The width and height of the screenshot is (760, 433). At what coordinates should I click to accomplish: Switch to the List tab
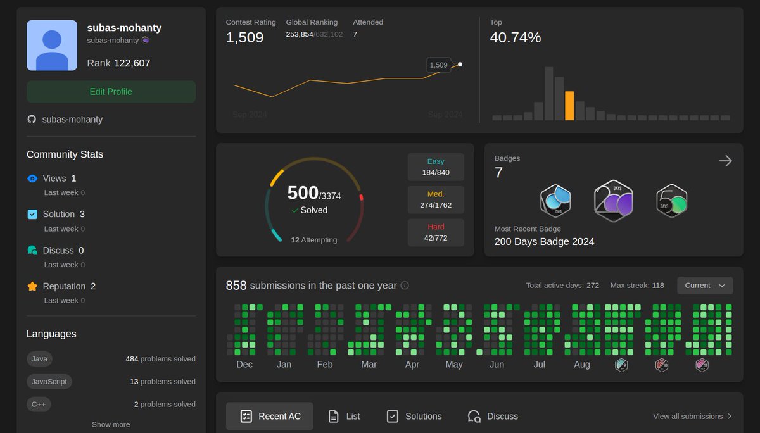pos(344,416)
